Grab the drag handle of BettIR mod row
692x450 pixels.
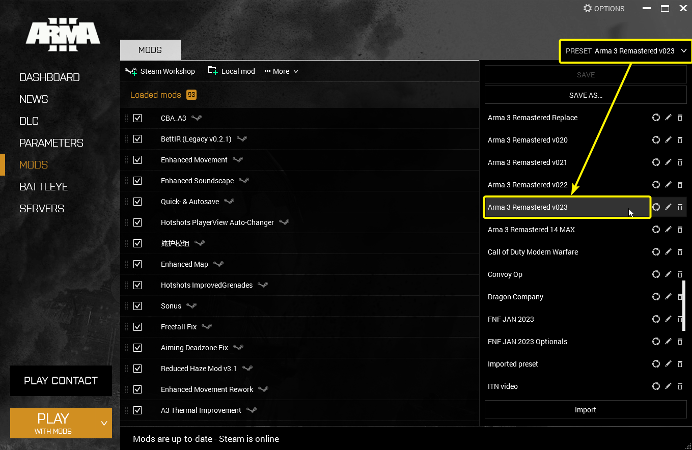pyautogui.click(x=127, y=139)
